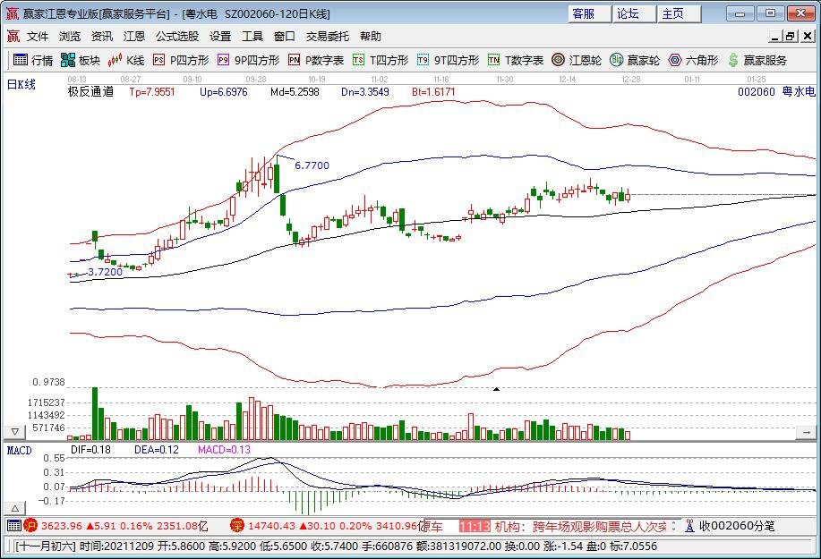Open the 帮助 menu
The image size is (821, 559).
tap(370, 36)
